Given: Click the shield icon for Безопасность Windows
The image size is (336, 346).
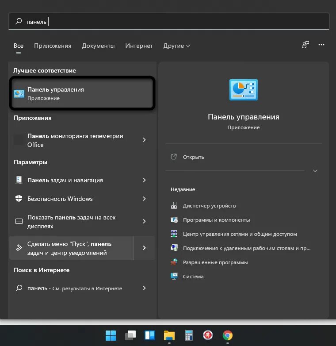Looking at the screenshot, I should [19, 199].
